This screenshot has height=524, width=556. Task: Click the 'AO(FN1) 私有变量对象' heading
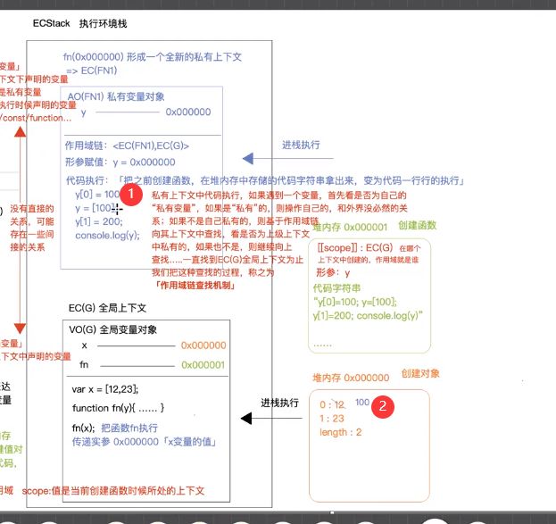(x=116, y=96)
